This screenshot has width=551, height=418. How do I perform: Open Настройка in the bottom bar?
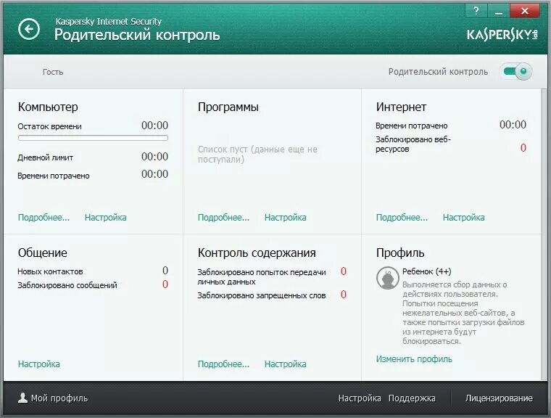click(360, 398)
